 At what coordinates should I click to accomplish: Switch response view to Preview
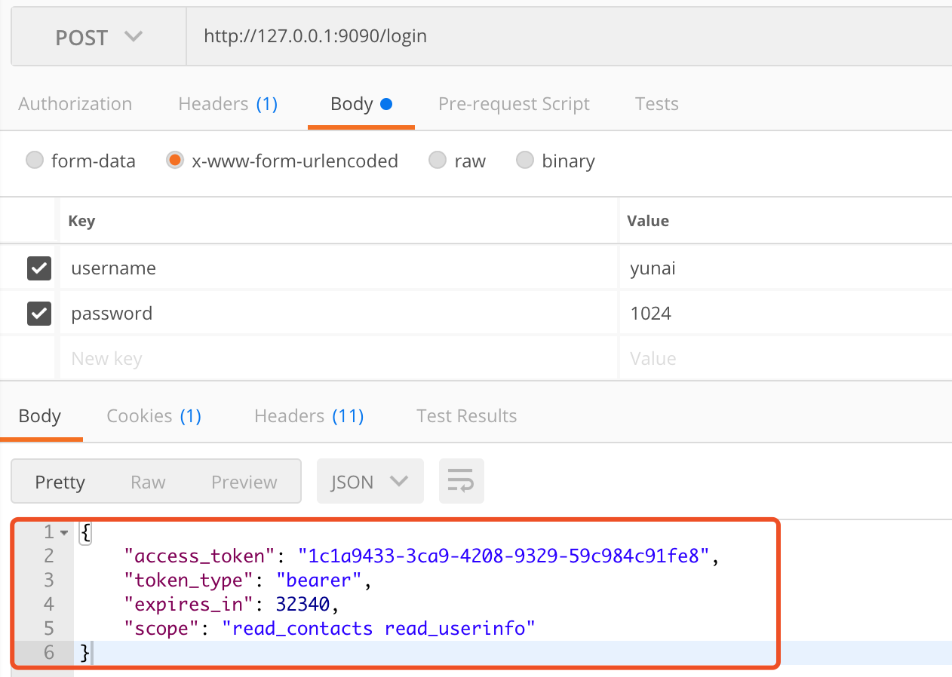244,482
